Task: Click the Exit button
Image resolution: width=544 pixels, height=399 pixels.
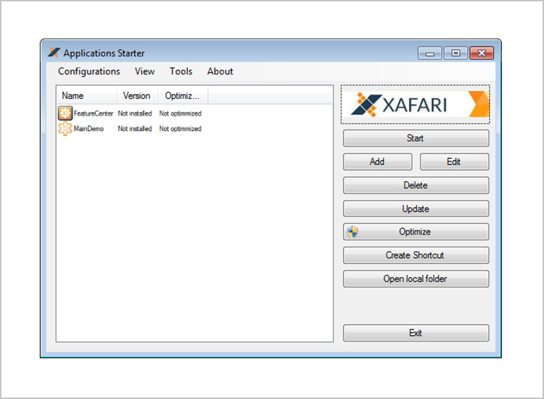Action: coord(416,333)
